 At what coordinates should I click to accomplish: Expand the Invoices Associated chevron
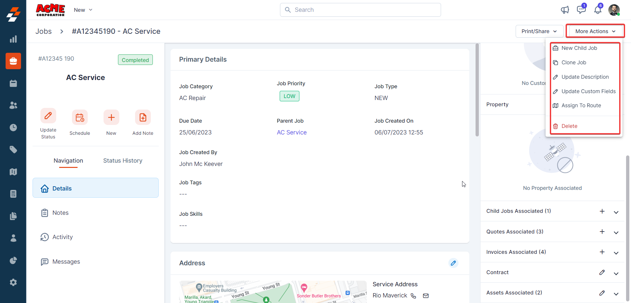616,253
